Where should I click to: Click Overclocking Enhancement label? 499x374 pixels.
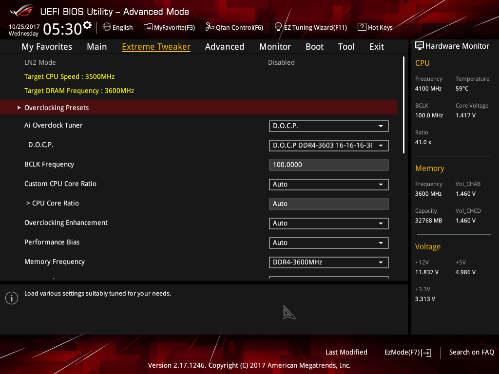[x=66, y=223]
